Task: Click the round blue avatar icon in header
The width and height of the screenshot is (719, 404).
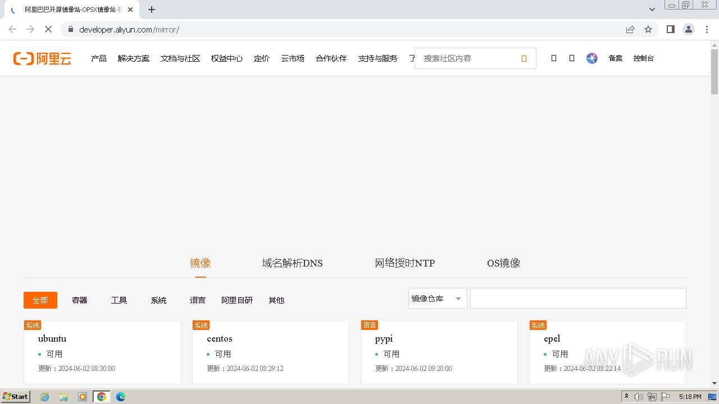Action: pos(592,58)
